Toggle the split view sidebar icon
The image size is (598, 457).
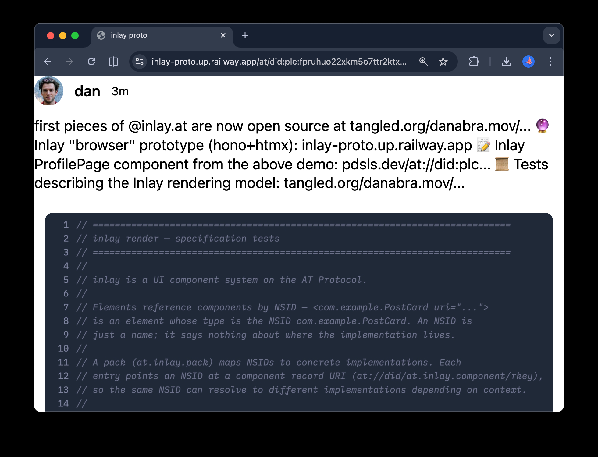point(113,62)
